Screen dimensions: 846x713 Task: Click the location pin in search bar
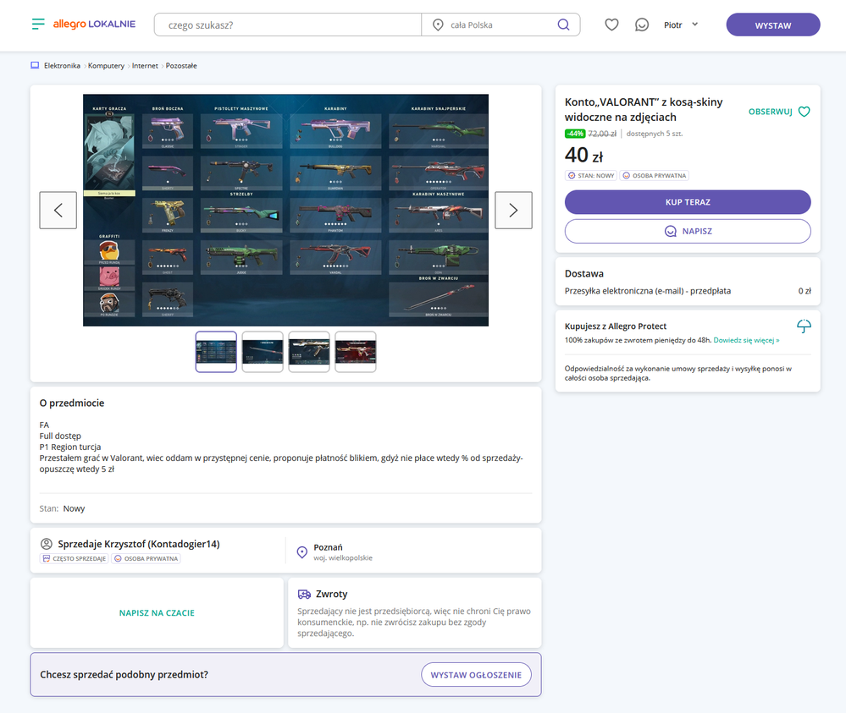438,25
